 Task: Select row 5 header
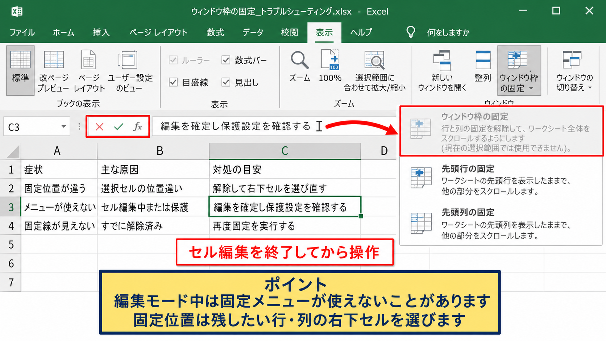(11, 245)
